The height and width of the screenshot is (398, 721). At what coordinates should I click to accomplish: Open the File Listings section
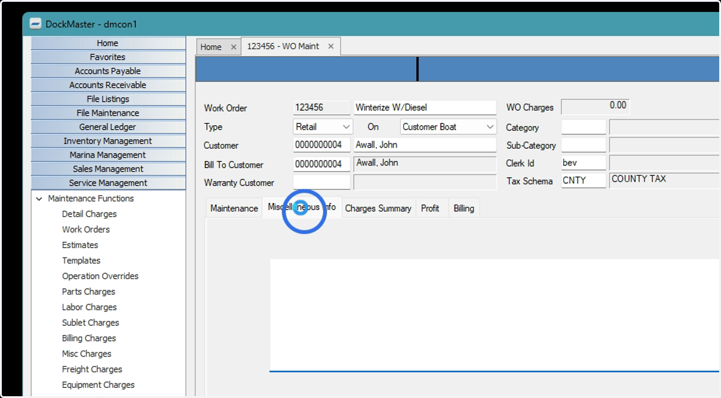(x=108, y=99)
